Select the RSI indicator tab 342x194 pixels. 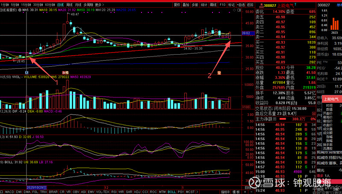tap(114, 192)
